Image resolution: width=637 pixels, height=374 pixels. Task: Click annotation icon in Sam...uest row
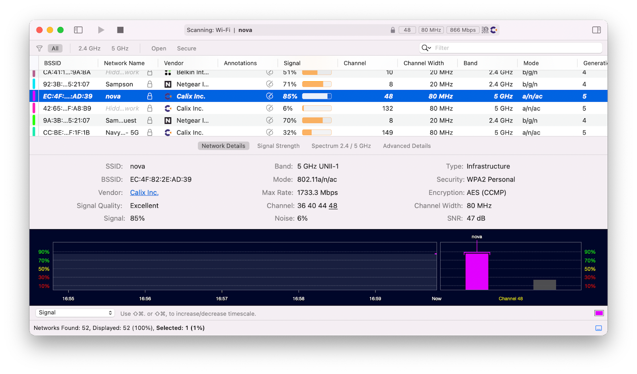[x=270, y=120]
